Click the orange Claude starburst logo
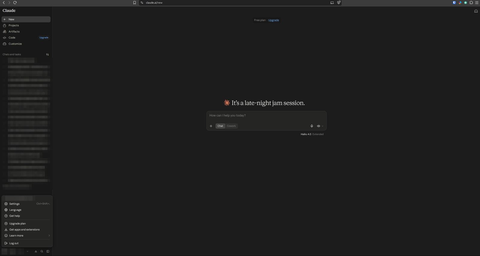Screen dimensions: 480x256 pyautogui.click(x=227, y=103)
